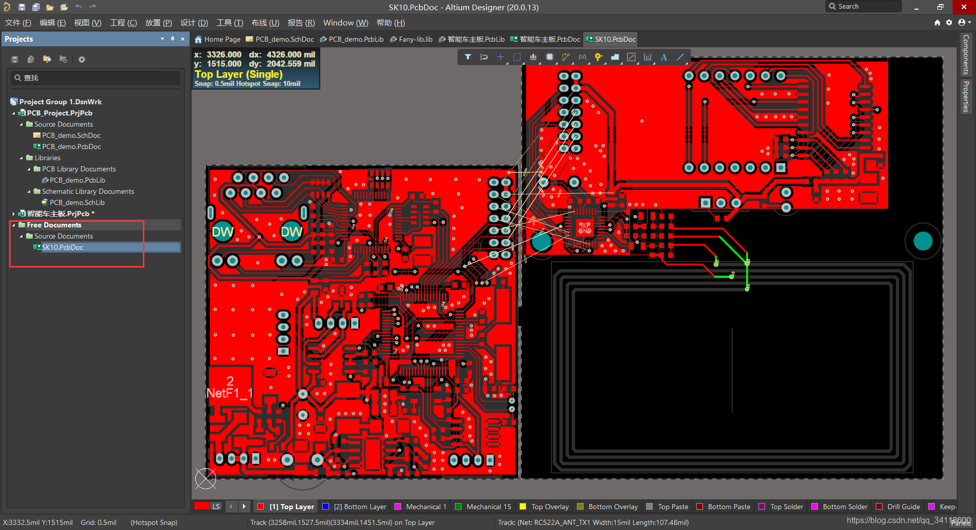
Task: Switch to the Bottom Layer tab
Action: pos(354,507)
